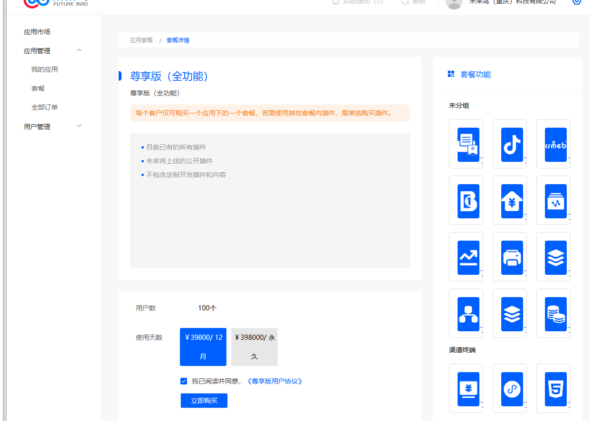Open the 《尊享版用户协议》 link
The image size is (590, 421).
pos(274,381)
